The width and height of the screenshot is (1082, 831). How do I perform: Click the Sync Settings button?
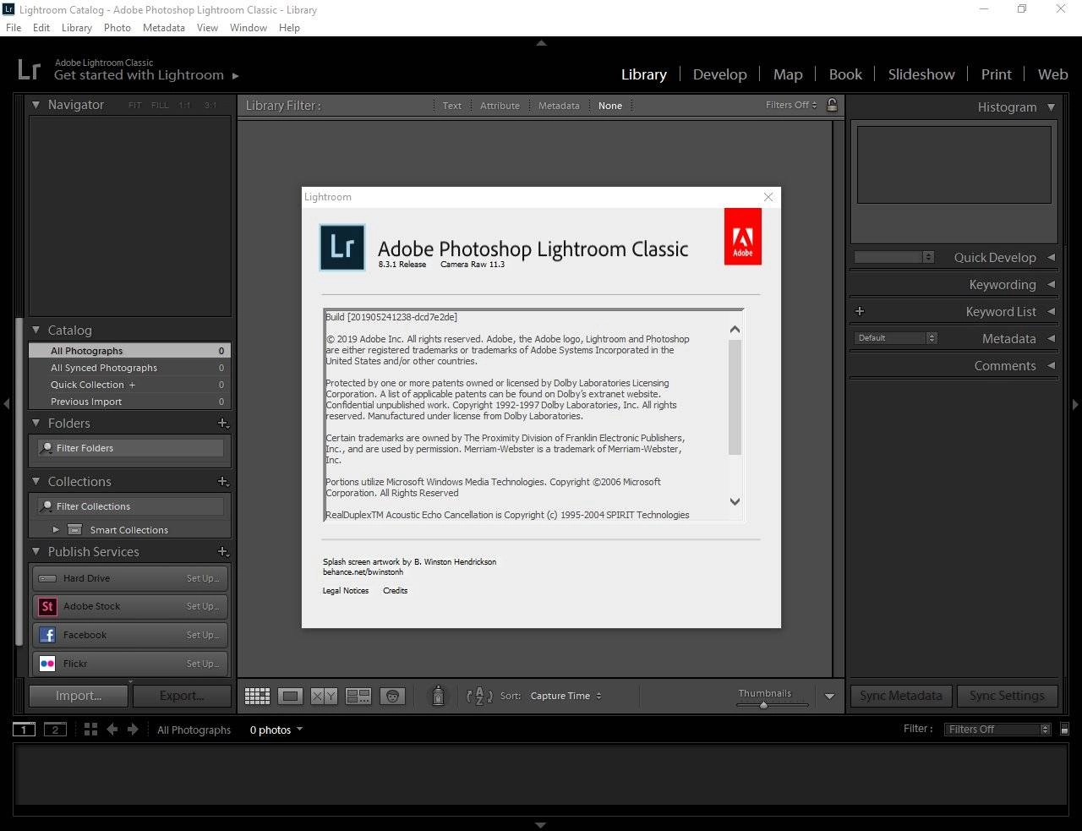1007,696
